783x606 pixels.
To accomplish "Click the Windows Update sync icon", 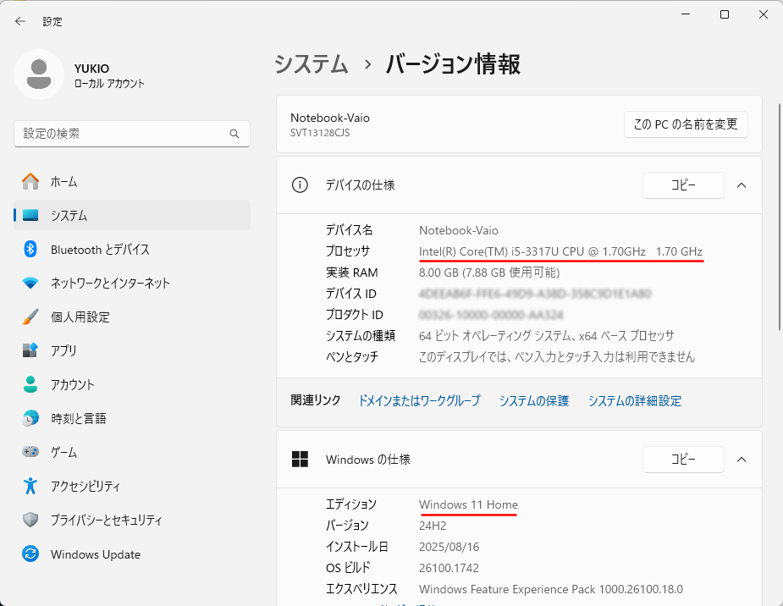I will [30, 554].
